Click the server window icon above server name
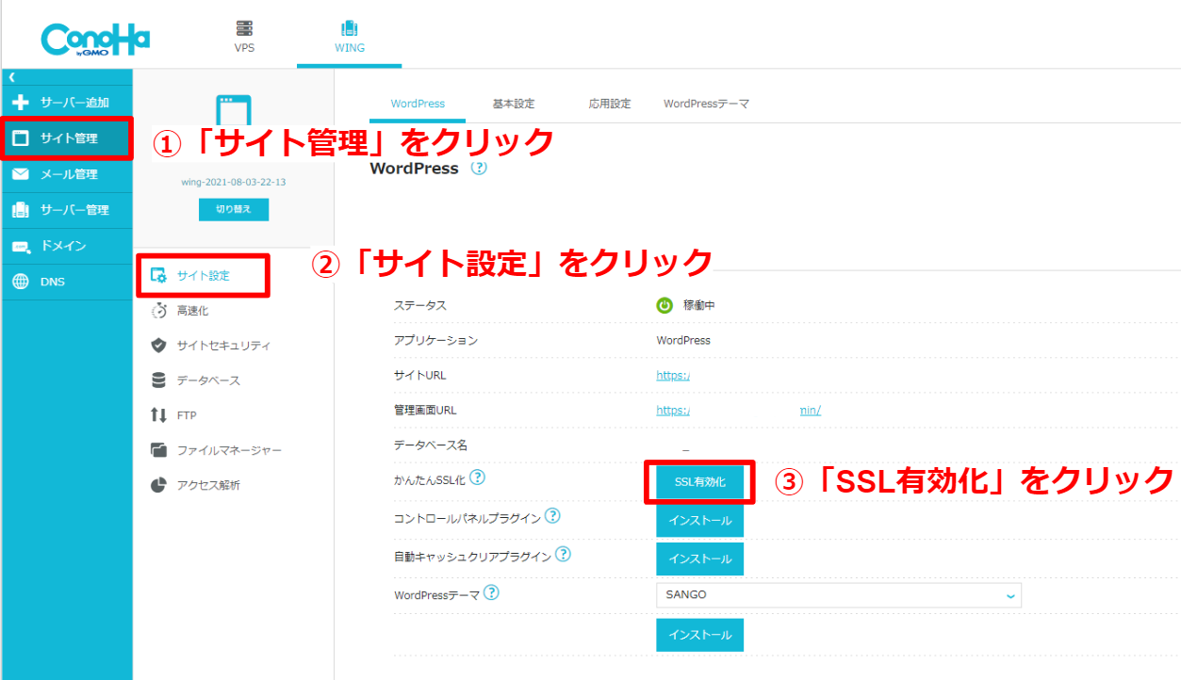 233,108
